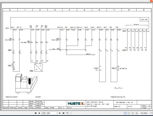The image size is (153, 116).
Task: Click the Console label
Action: (136, 25)
